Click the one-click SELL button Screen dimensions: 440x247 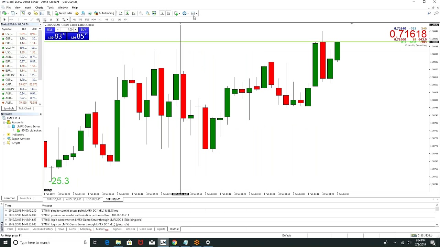(x=50, y=30)
